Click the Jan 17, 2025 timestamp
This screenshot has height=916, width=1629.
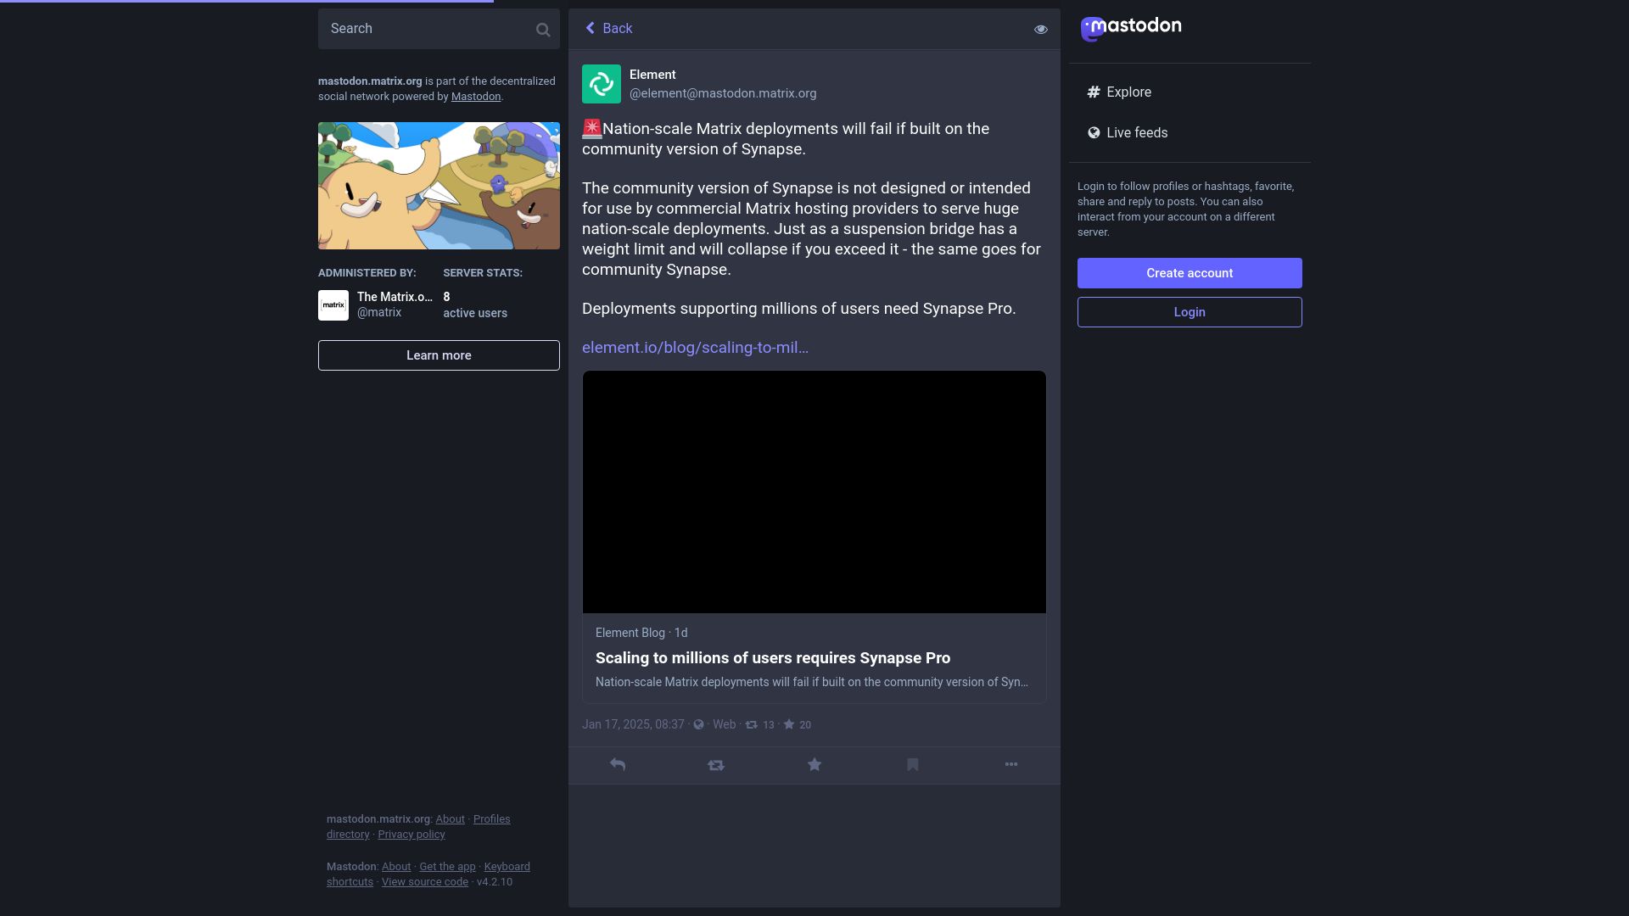point(633,724)
